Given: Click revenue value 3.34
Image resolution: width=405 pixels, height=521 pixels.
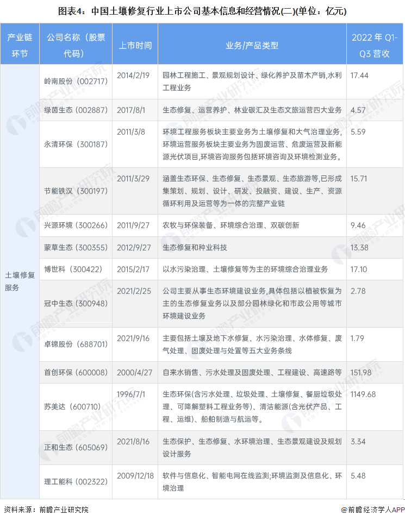Looking at the screenshot, I should pyautogui.click(x=358, y=442).
